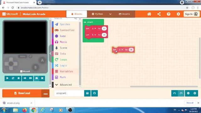Restart the simulator
The width and height of the screenshot is (201, 113).
(x=13, y=78)
